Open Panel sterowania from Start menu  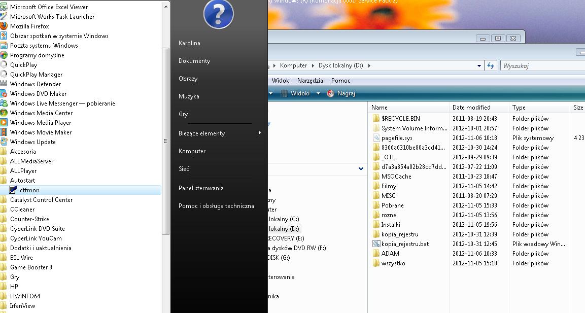(x=201, y=188)
